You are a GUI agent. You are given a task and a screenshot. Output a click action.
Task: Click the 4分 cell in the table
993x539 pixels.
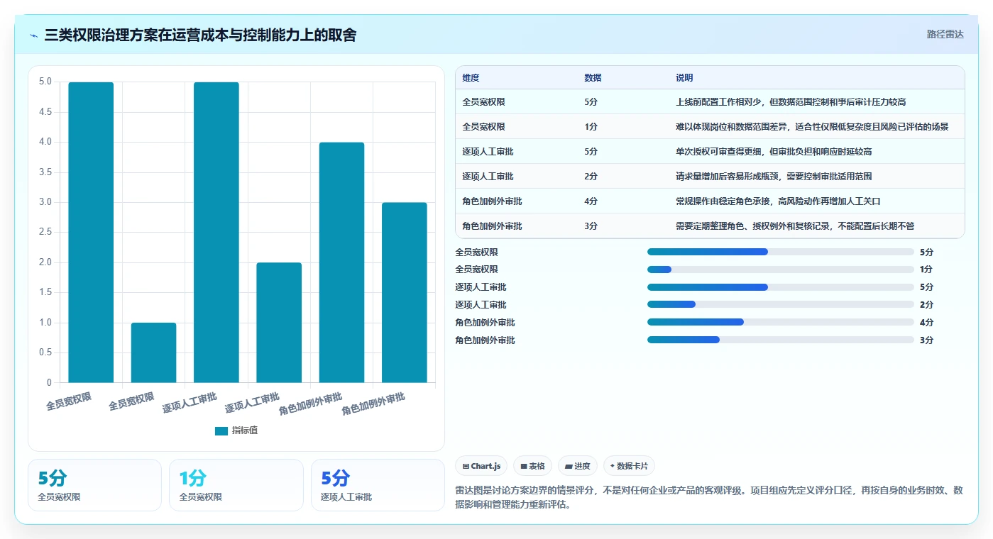(x=591, y=201)
